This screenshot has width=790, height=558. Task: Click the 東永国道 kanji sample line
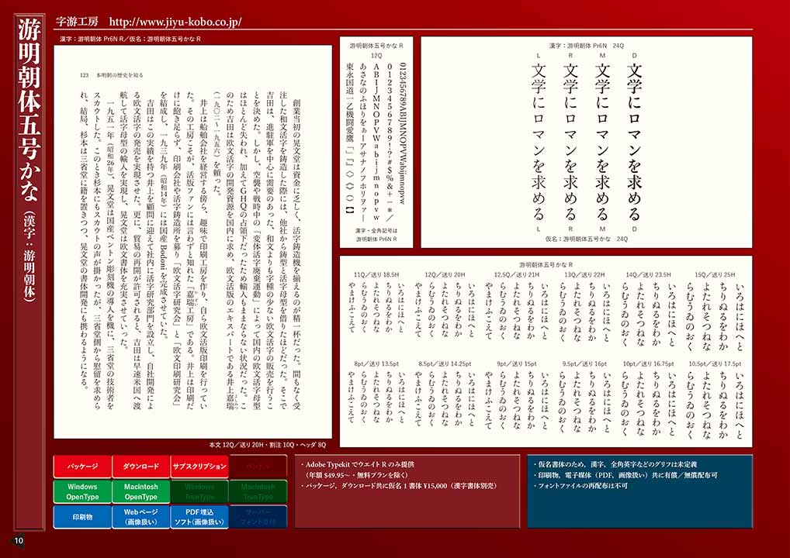[x=350, y=139]
